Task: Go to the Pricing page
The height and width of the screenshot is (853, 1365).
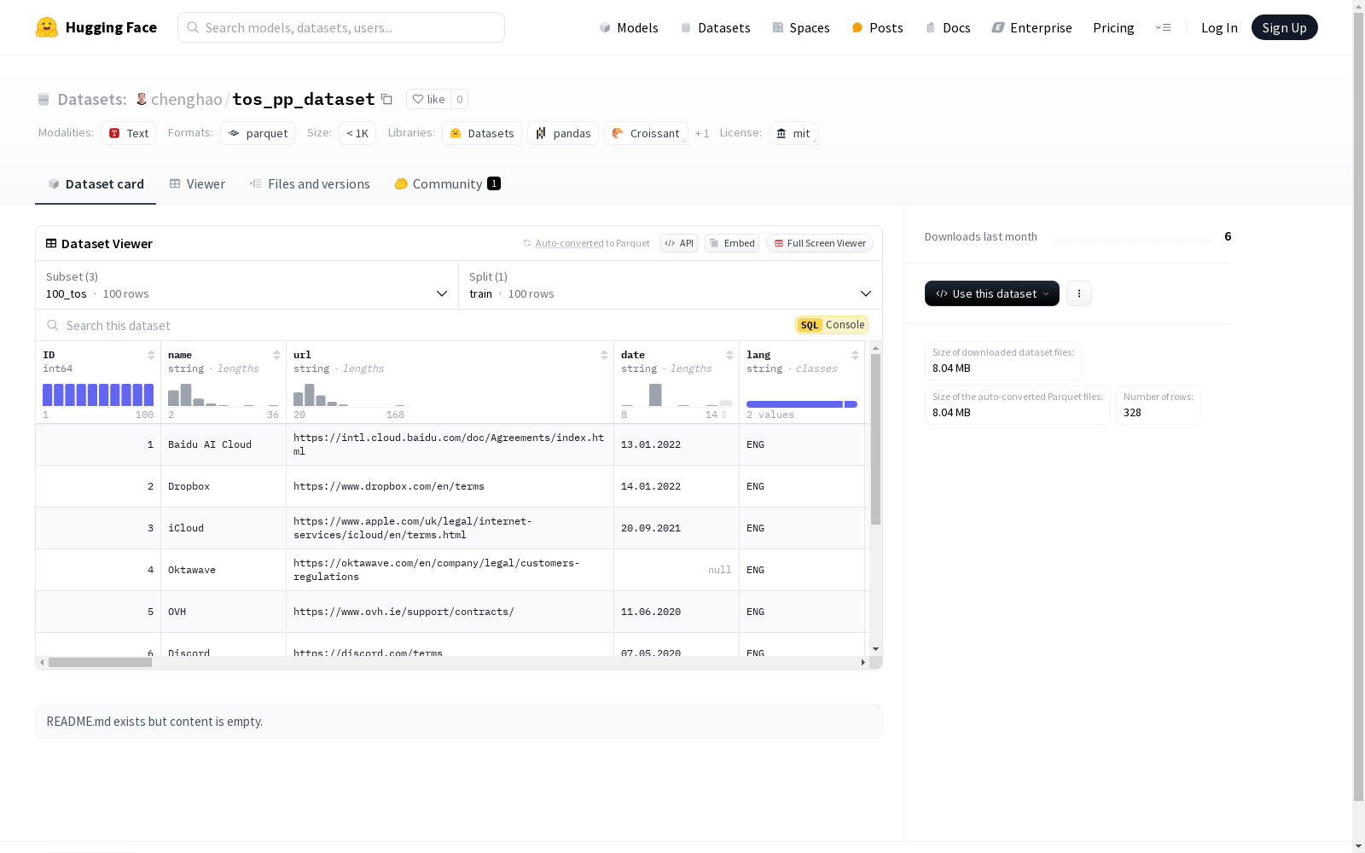Action: pyautogui.click(x=1113, y=27)
